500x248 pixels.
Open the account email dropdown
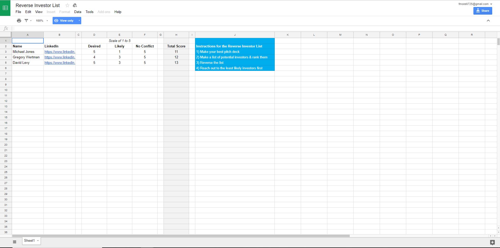point(475,4)
